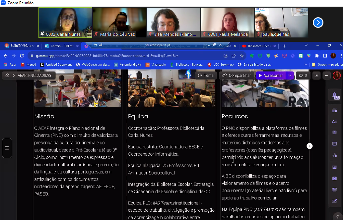Click the Compartilhar share button
This screenshot has width=343, height=220.
coord(237,75)
